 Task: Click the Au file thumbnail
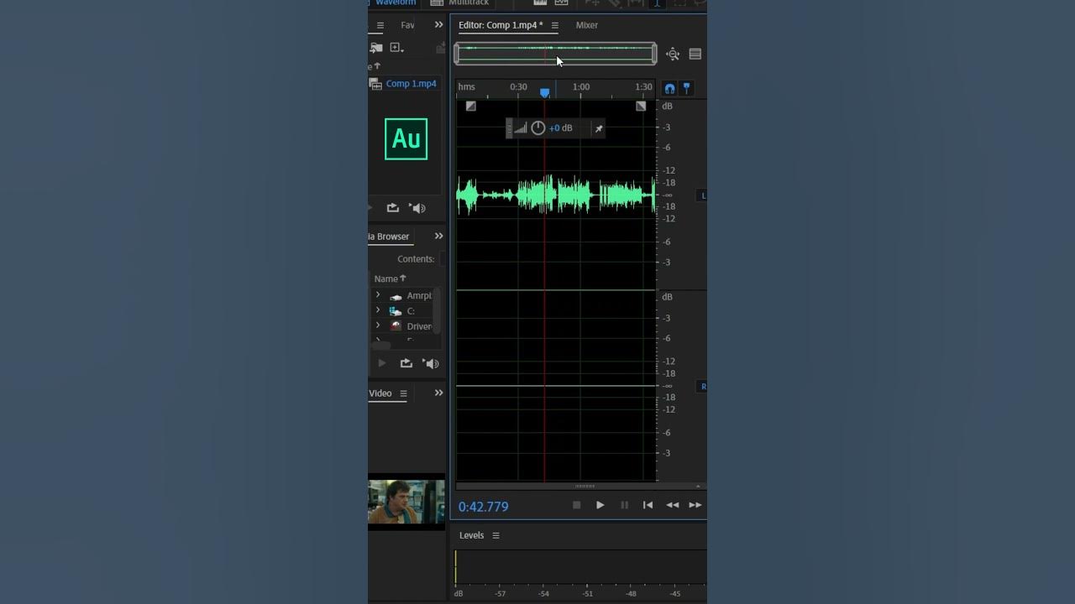coord(406,139)
